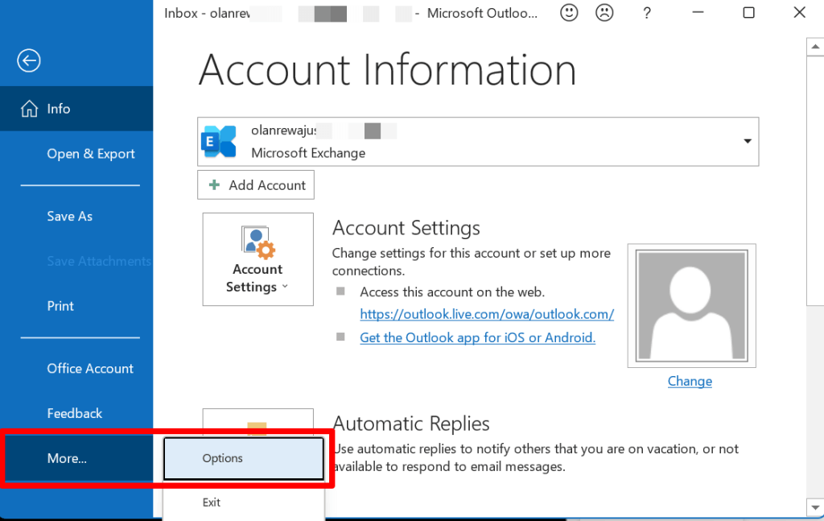Click the back arrow icon
824x521 pixels.
[29, 60]
